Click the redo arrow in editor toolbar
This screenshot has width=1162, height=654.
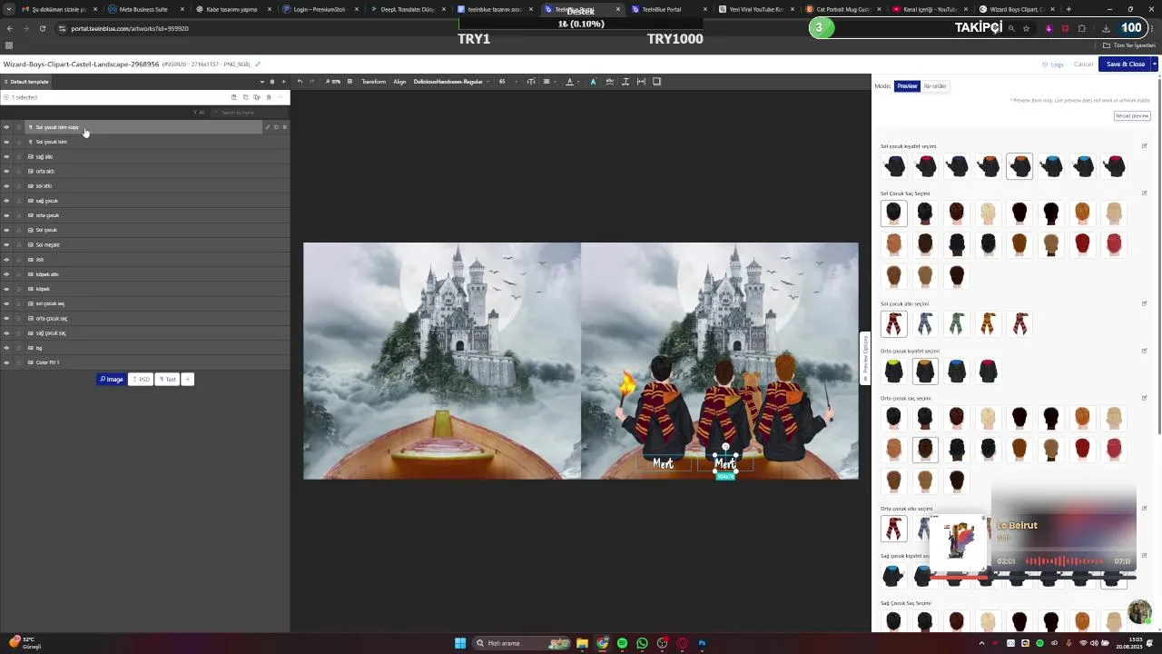pyautogui.click(x=311, y=82)
